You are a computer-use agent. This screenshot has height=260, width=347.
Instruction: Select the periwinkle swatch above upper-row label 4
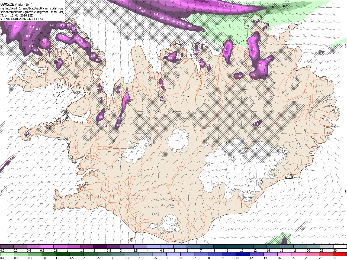click(x=153, y=247)
